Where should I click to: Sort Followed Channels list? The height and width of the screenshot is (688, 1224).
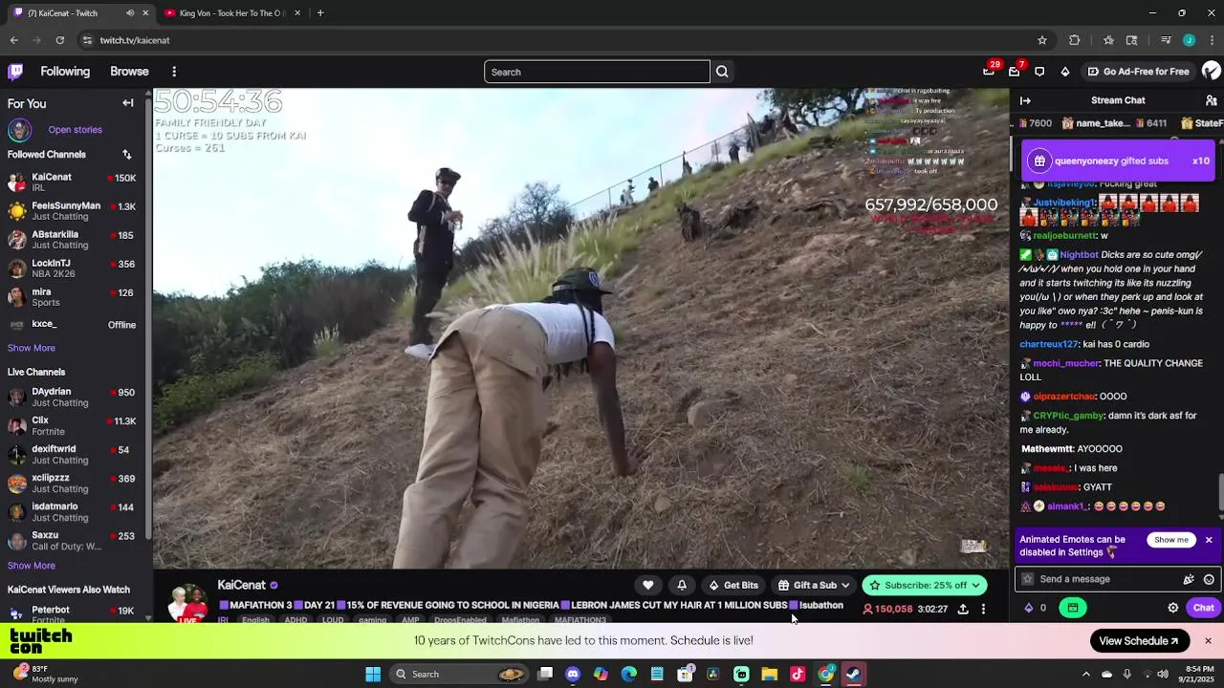(x=126, y=154)
